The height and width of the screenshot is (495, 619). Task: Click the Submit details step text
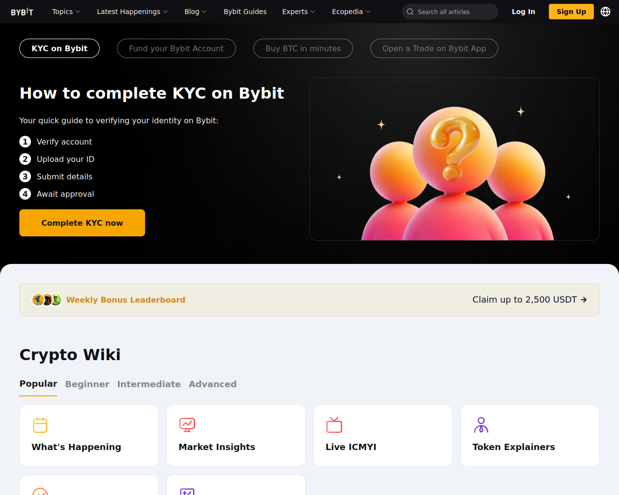pos(64,176)
